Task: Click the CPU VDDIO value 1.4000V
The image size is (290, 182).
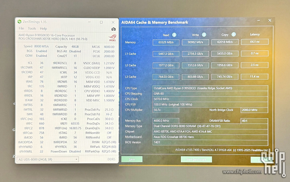Action: point(109,91)
